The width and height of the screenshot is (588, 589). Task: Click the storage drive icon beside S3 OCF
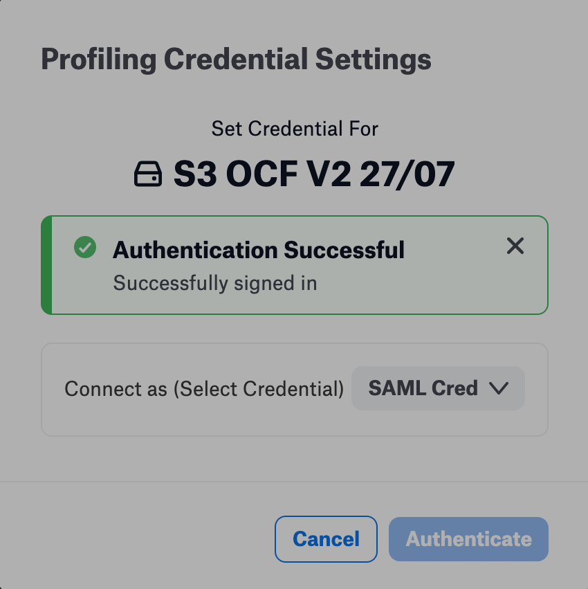click(148, 174)
